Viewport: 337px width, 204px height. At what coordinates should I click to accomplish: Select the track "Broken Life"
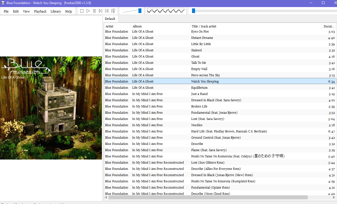[199, 106]
